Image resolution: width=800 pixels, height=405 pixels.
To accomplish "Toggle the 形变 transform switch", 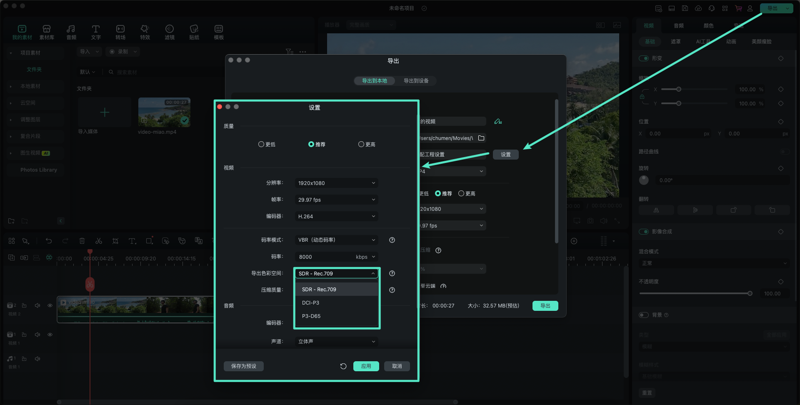I will (x=644, y=58).
